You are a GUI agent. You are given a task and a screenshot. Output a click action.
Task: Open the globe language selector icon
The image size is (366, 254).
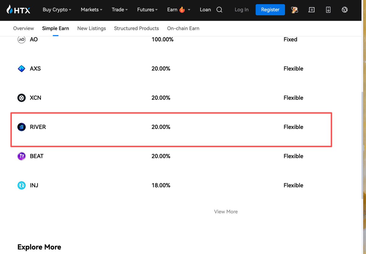pos(345,10)
